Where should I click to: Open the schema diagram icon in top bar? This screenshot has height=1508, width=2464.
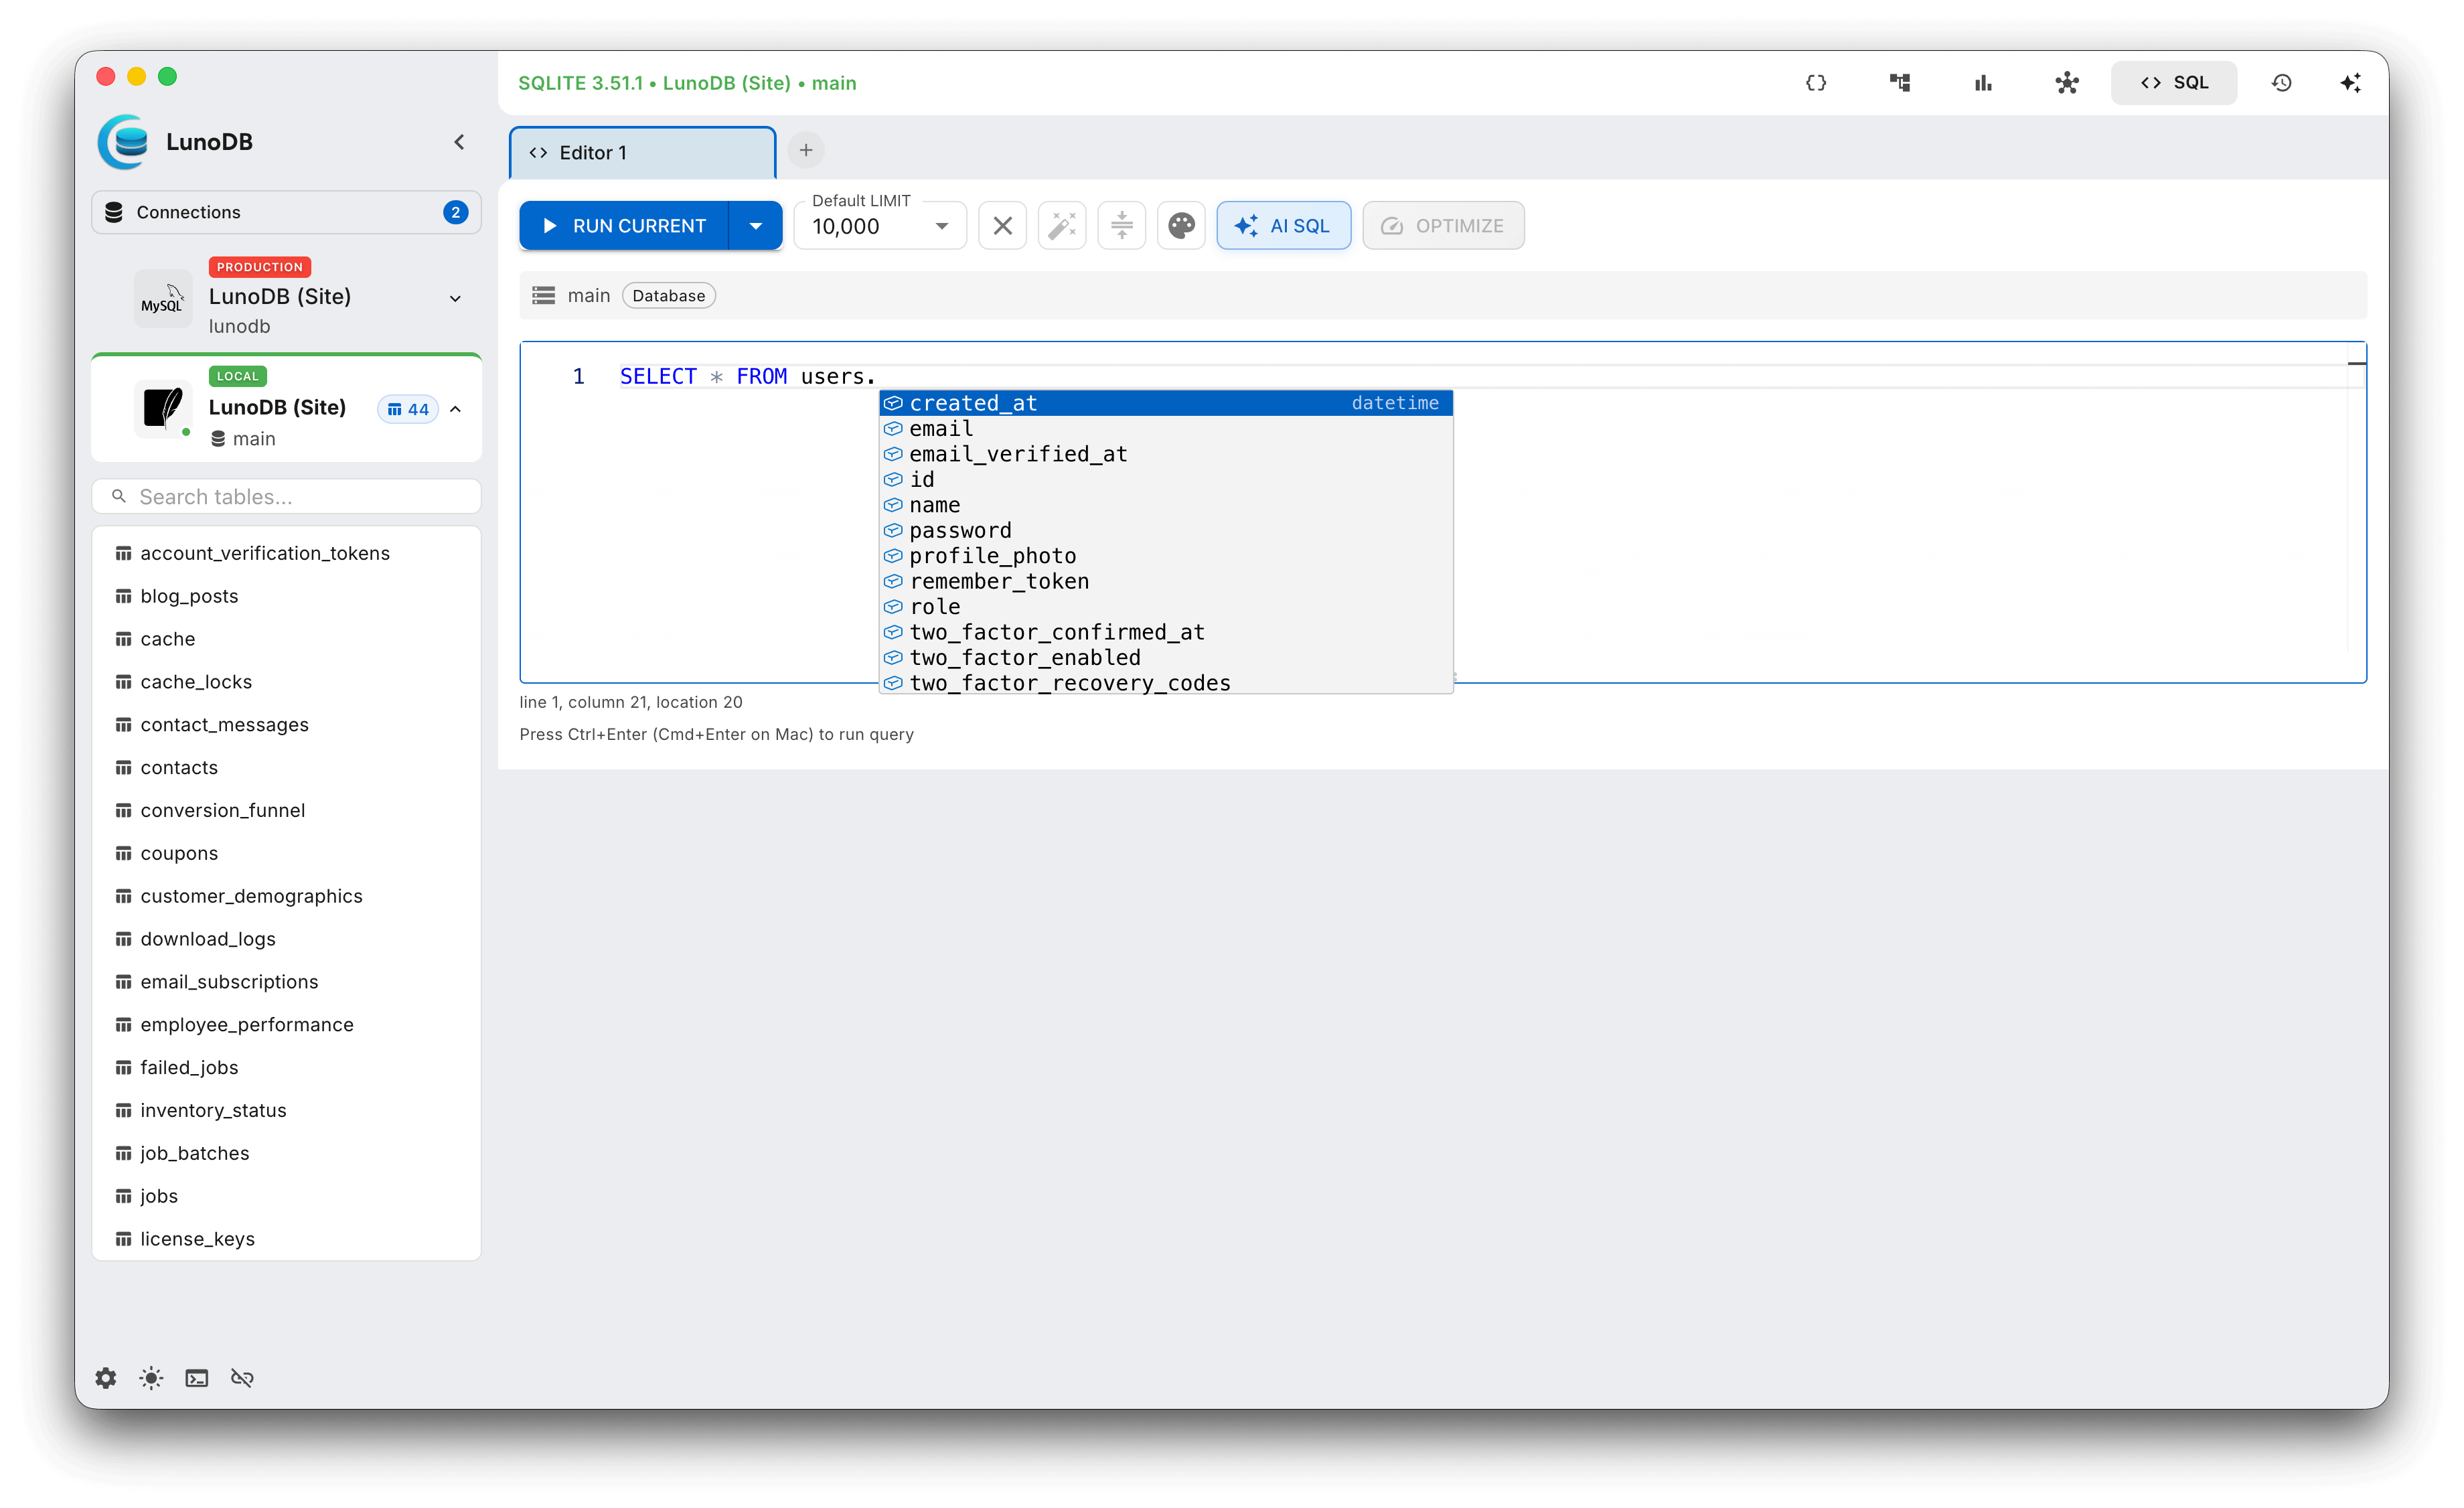point(1900,83)
